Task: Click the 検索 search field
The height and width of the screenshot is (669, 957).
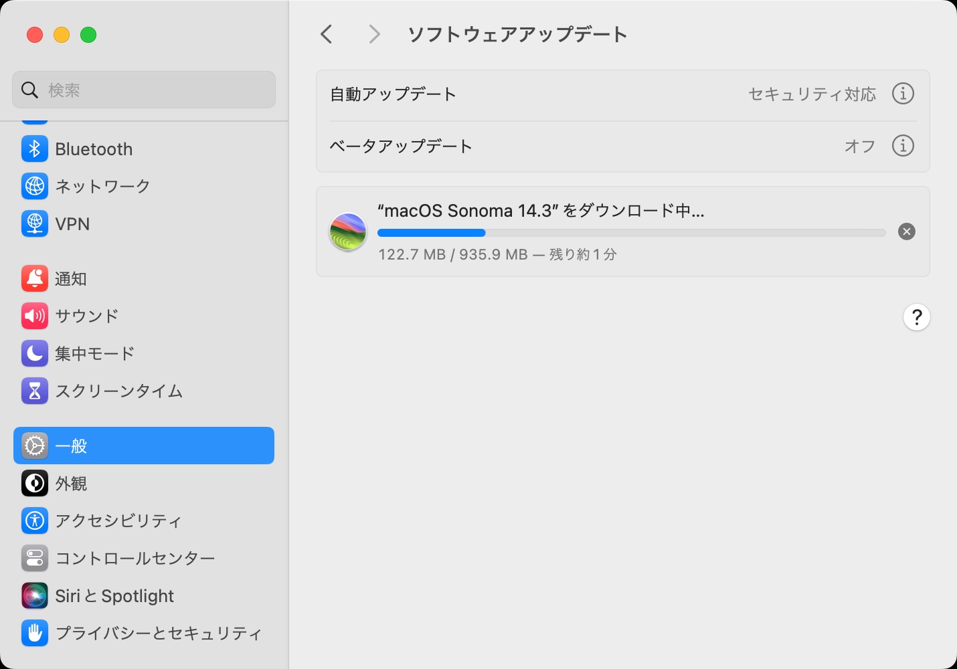Action: click(144, 90)
